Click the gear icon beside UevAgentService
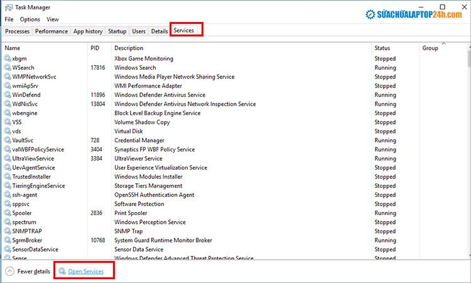This screenshot has height=283, width=471. [x=8, y=167]
